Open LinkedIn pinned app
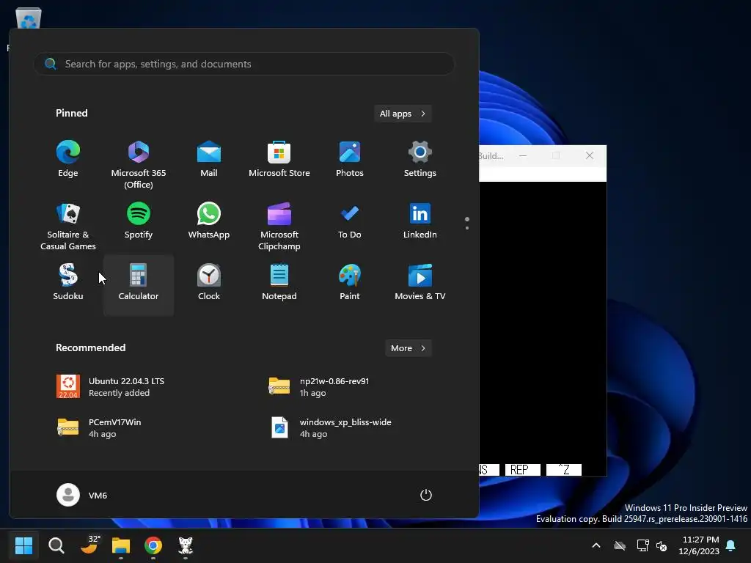 tap(420, 221)
